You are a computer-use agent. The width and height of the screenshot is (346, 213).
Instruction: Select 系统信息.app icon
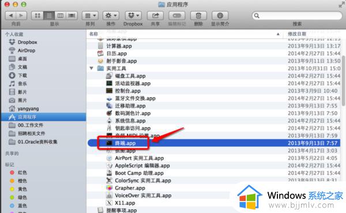pos(109,121)
